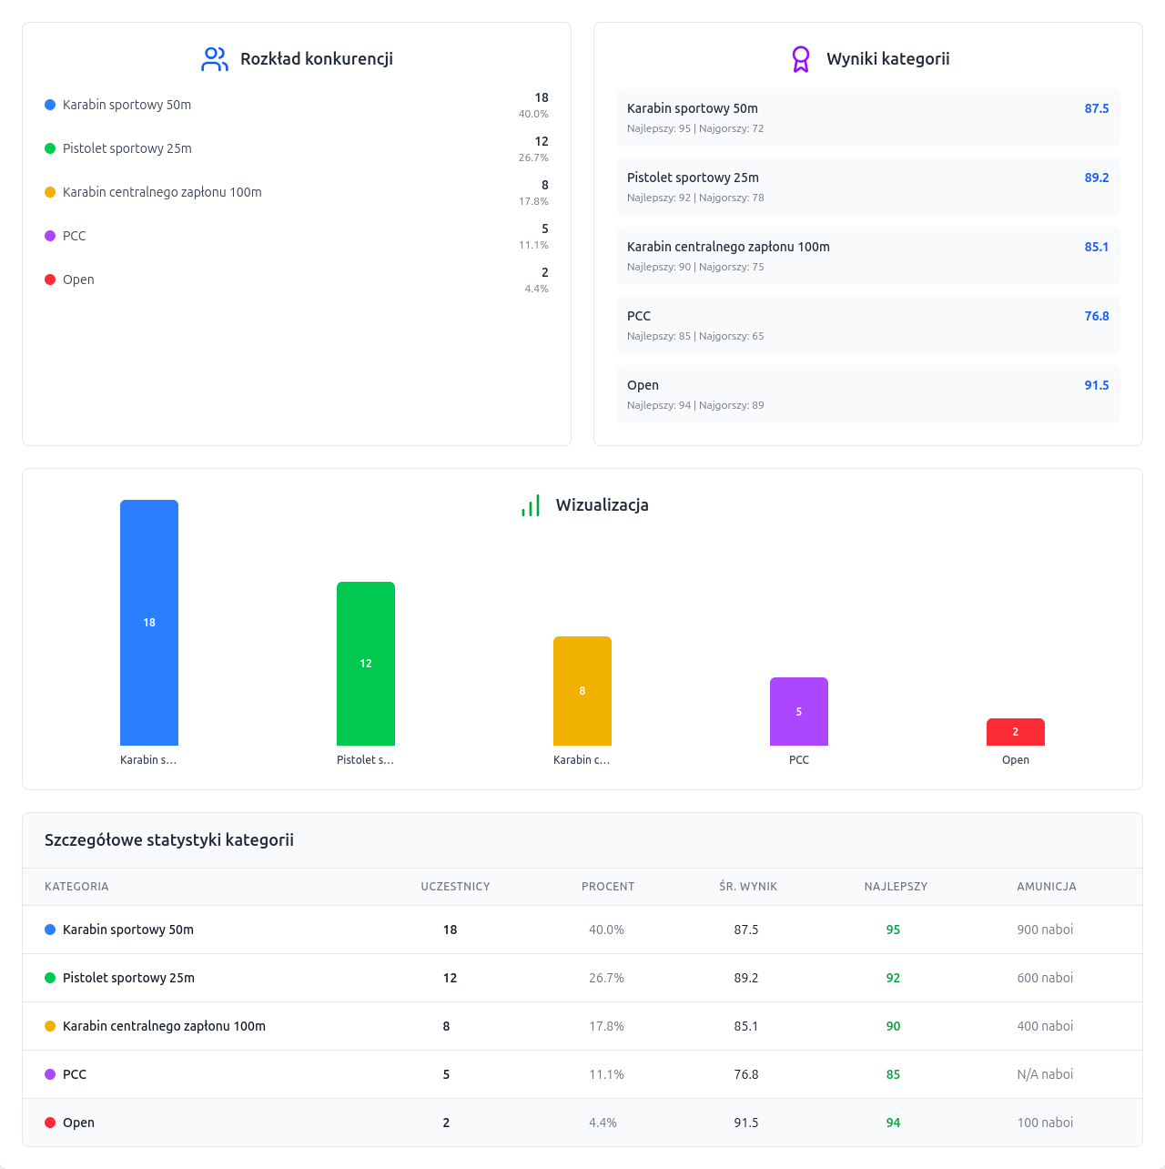Click blue dot next to Karabin sportowy 50m legend

[50, 105]
